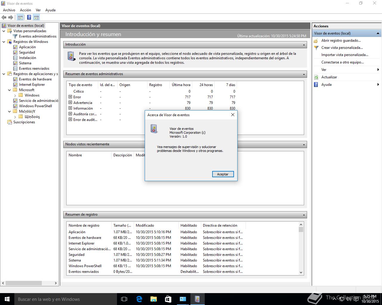
Task: Collapse the Microsoft folder node
Action: 10,90
